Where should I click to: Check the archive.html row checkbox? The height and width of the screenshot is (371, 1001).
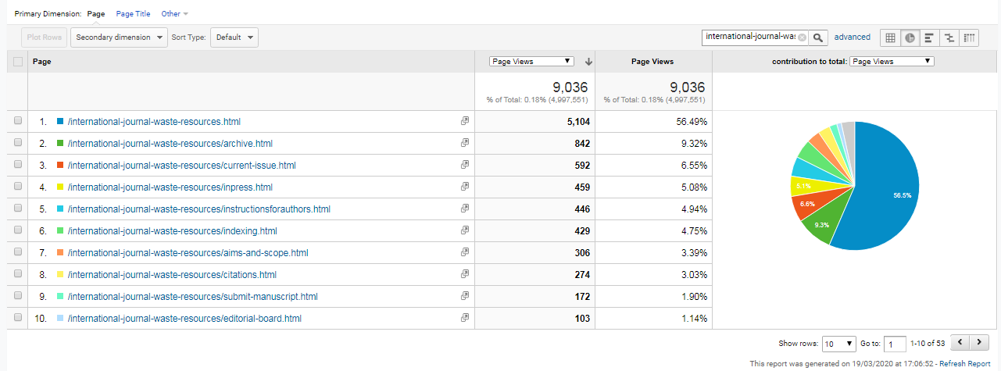[x=18, y=143]
